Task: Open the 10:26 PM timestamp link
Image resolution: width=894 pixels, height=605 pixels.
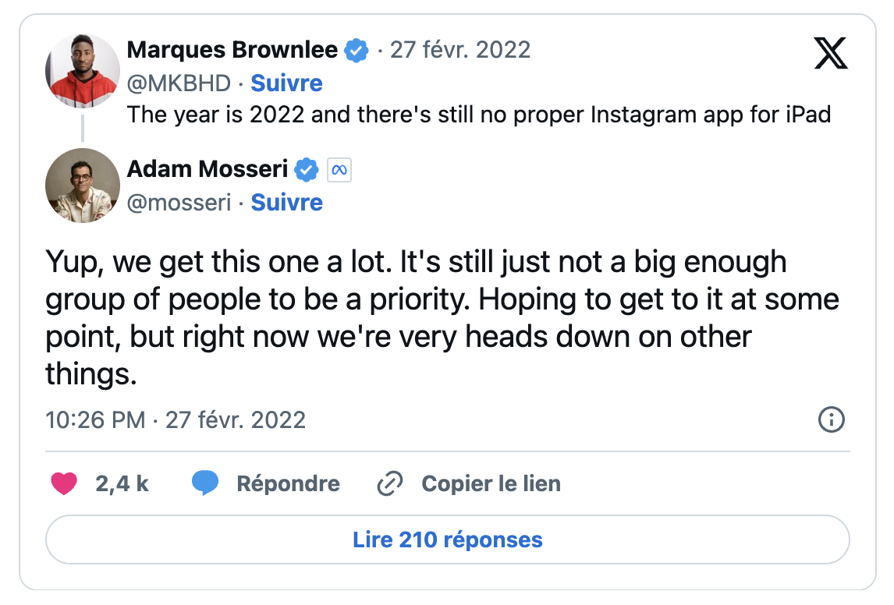Action: pyautogui.click(x=176, y=420)
